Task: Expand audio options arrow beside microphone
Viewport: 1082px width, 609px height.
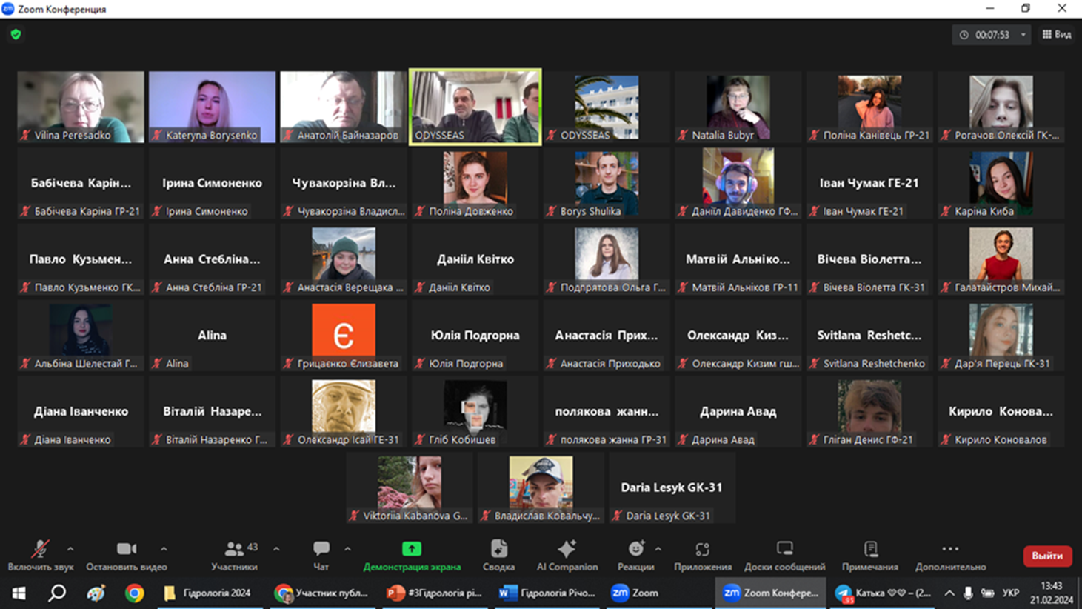Action: [70, 549]
